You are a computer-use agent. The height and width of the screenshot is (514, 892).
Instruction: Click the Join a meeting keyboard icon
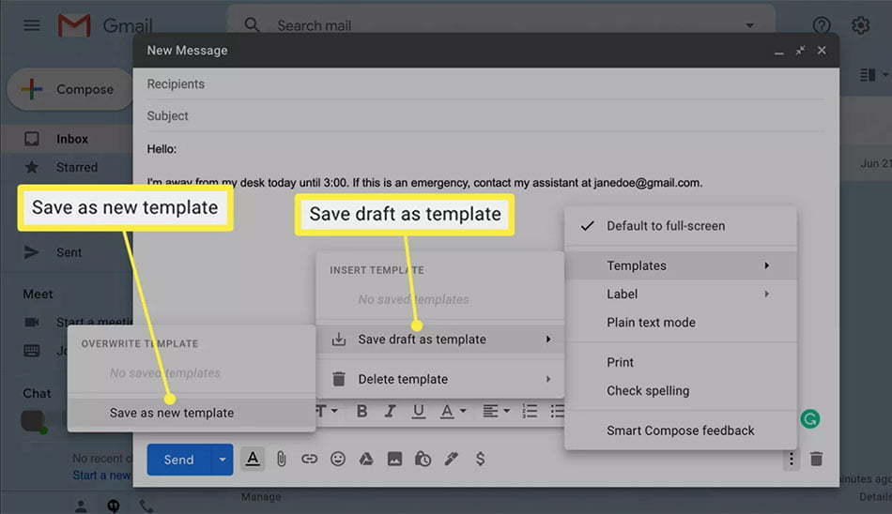(32, 351)
